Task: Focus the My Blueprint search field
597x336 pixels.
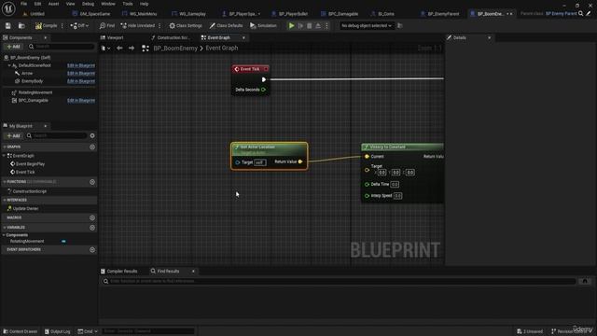Action: (56, 135)
